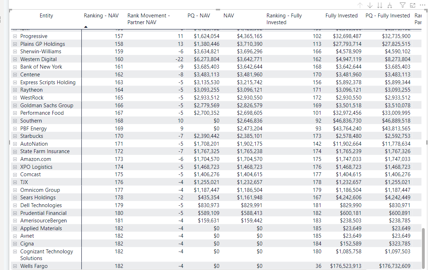This screenshot has width=432, height=270.
Task: Expand the Performance Food row
Action: tap(15, 113)
